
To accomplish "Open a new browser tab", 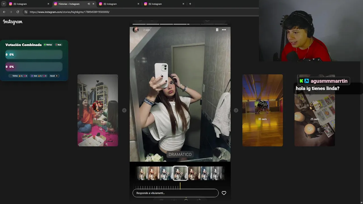I will click(190, 4).
